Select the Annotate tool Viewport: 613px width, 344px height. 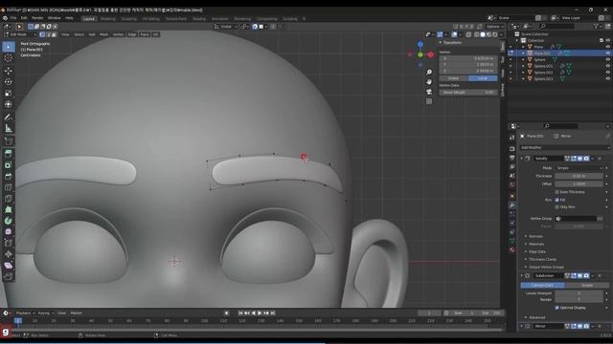click(9, 118)
